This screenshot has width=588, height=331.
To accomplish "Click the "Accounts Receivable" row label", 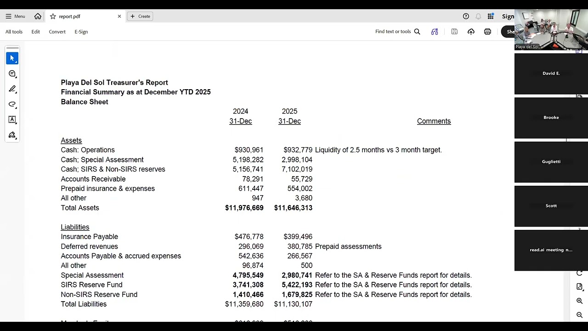I will [x=93, y=179].
